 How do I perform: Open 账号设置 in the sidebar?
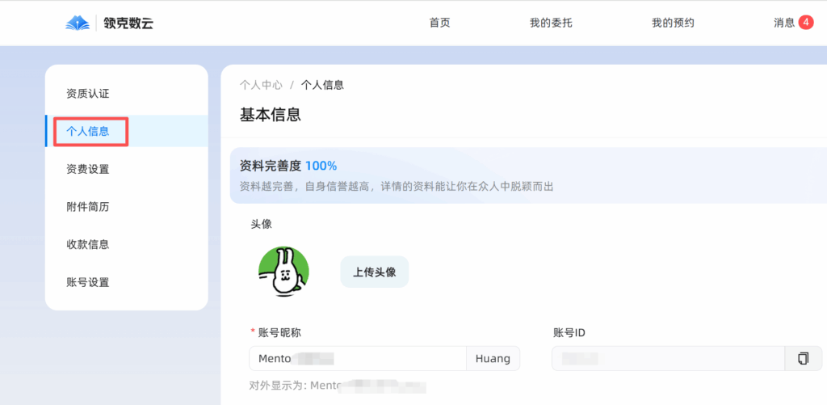click(87, 282)
